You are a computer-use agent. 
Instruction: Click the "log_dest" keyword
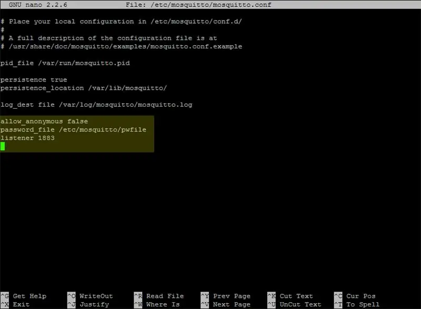17,105
